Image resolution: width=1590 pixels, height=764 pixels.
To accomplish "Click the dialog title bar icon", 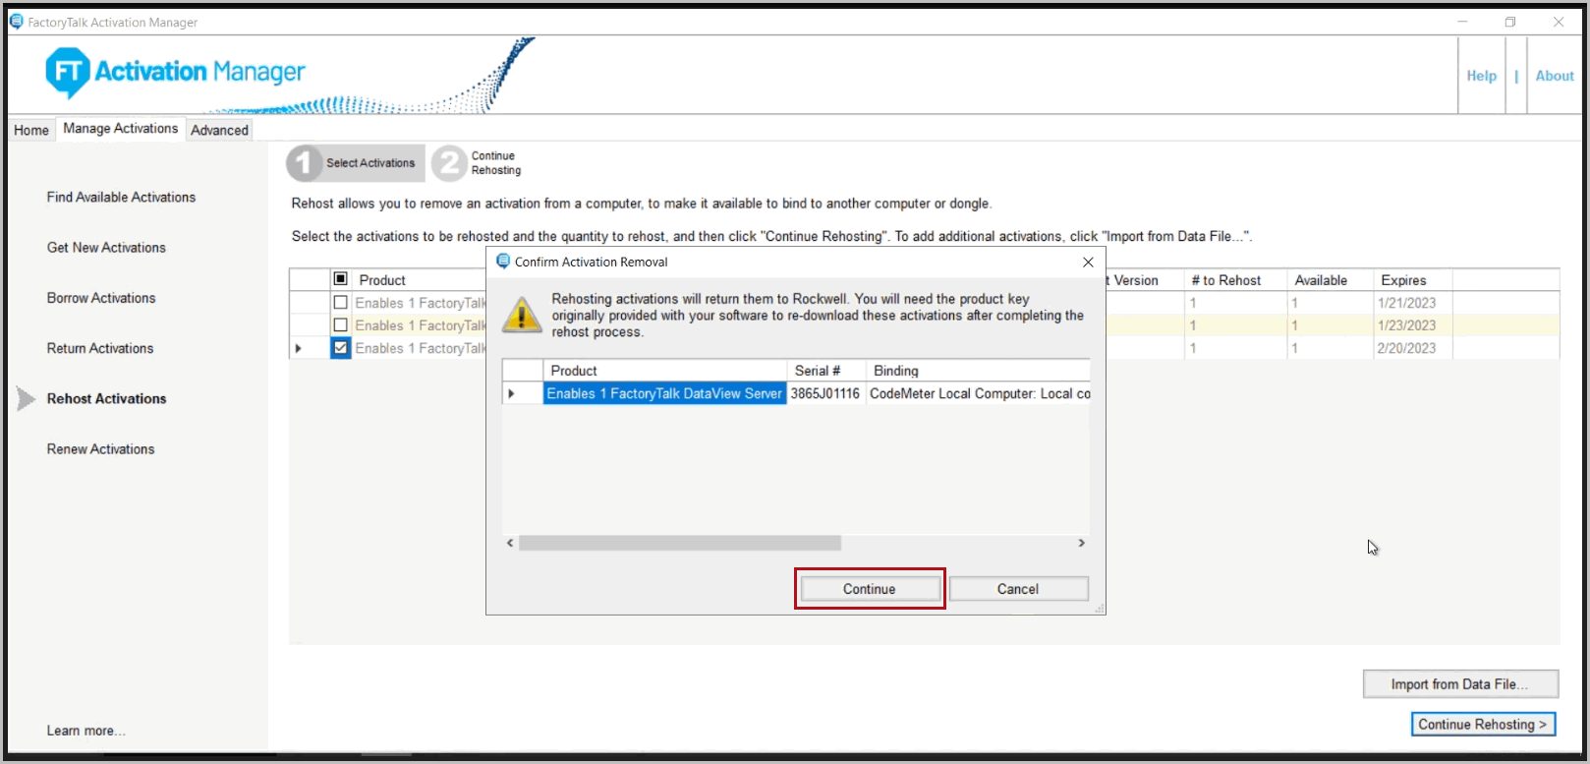I will tap(503, 262).
